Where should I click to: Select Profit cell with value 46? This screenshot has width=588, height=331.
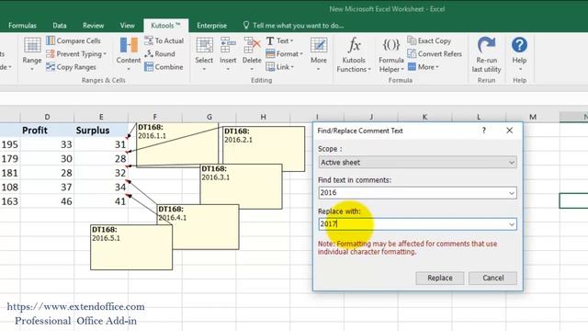click(47, 201)
